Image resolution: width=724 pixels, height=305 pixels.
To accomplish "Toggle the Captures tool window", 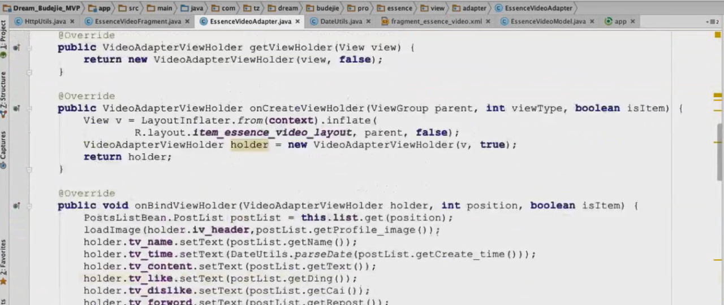I will [x=3, y=150].
